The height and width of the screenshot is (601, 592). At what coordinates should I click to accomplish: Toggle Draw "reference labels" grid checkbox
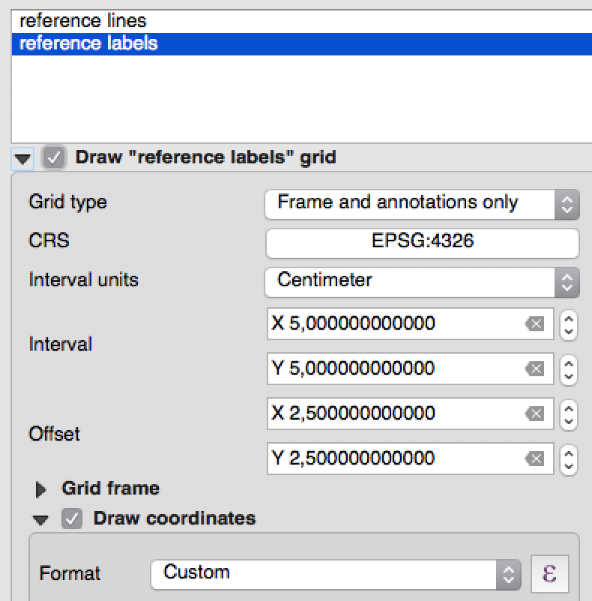(x=53, y=158)
